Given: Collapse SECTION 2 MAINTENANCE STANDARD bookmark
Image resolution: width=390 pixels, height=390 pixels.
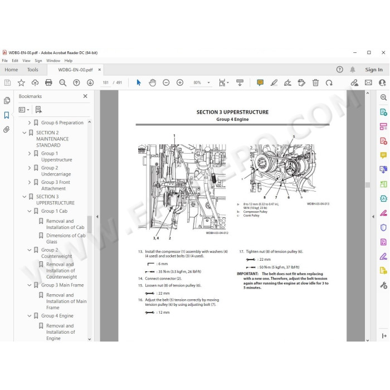Looking at the screenshot, I should point(25,133).
